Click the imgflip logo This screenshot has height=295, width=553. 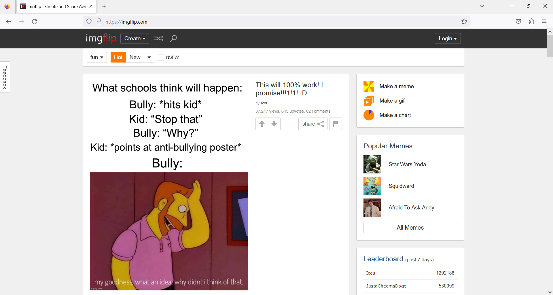coord(101,38)
